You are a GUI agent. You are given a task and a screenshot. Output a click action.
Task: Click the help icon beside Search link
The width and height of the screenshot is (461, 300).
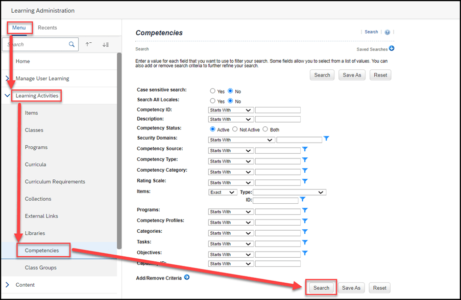coord(387,32)
